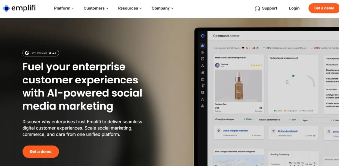This screenshot has width=339, height=166.
Task: Click the Champions league stat chip
Action: click(x=234, y=119)
